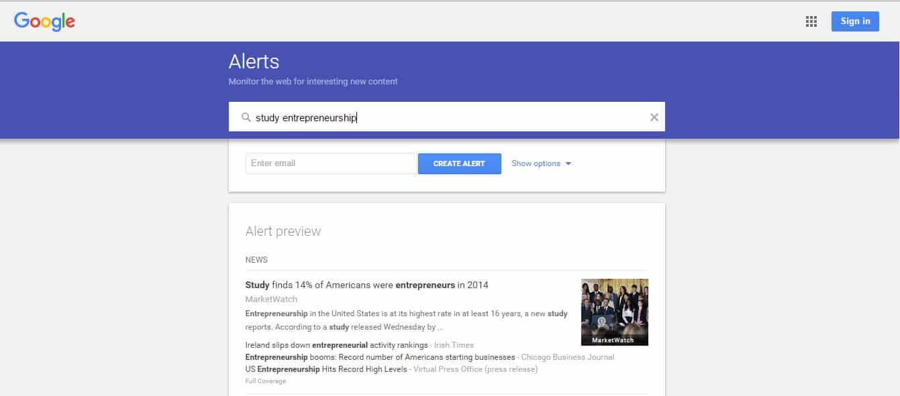Image resolution: width=900 pixels, height=396 pixels.
Task: Click the Irish Times source label
Action: pyautogui.click(x=454, y=345)
